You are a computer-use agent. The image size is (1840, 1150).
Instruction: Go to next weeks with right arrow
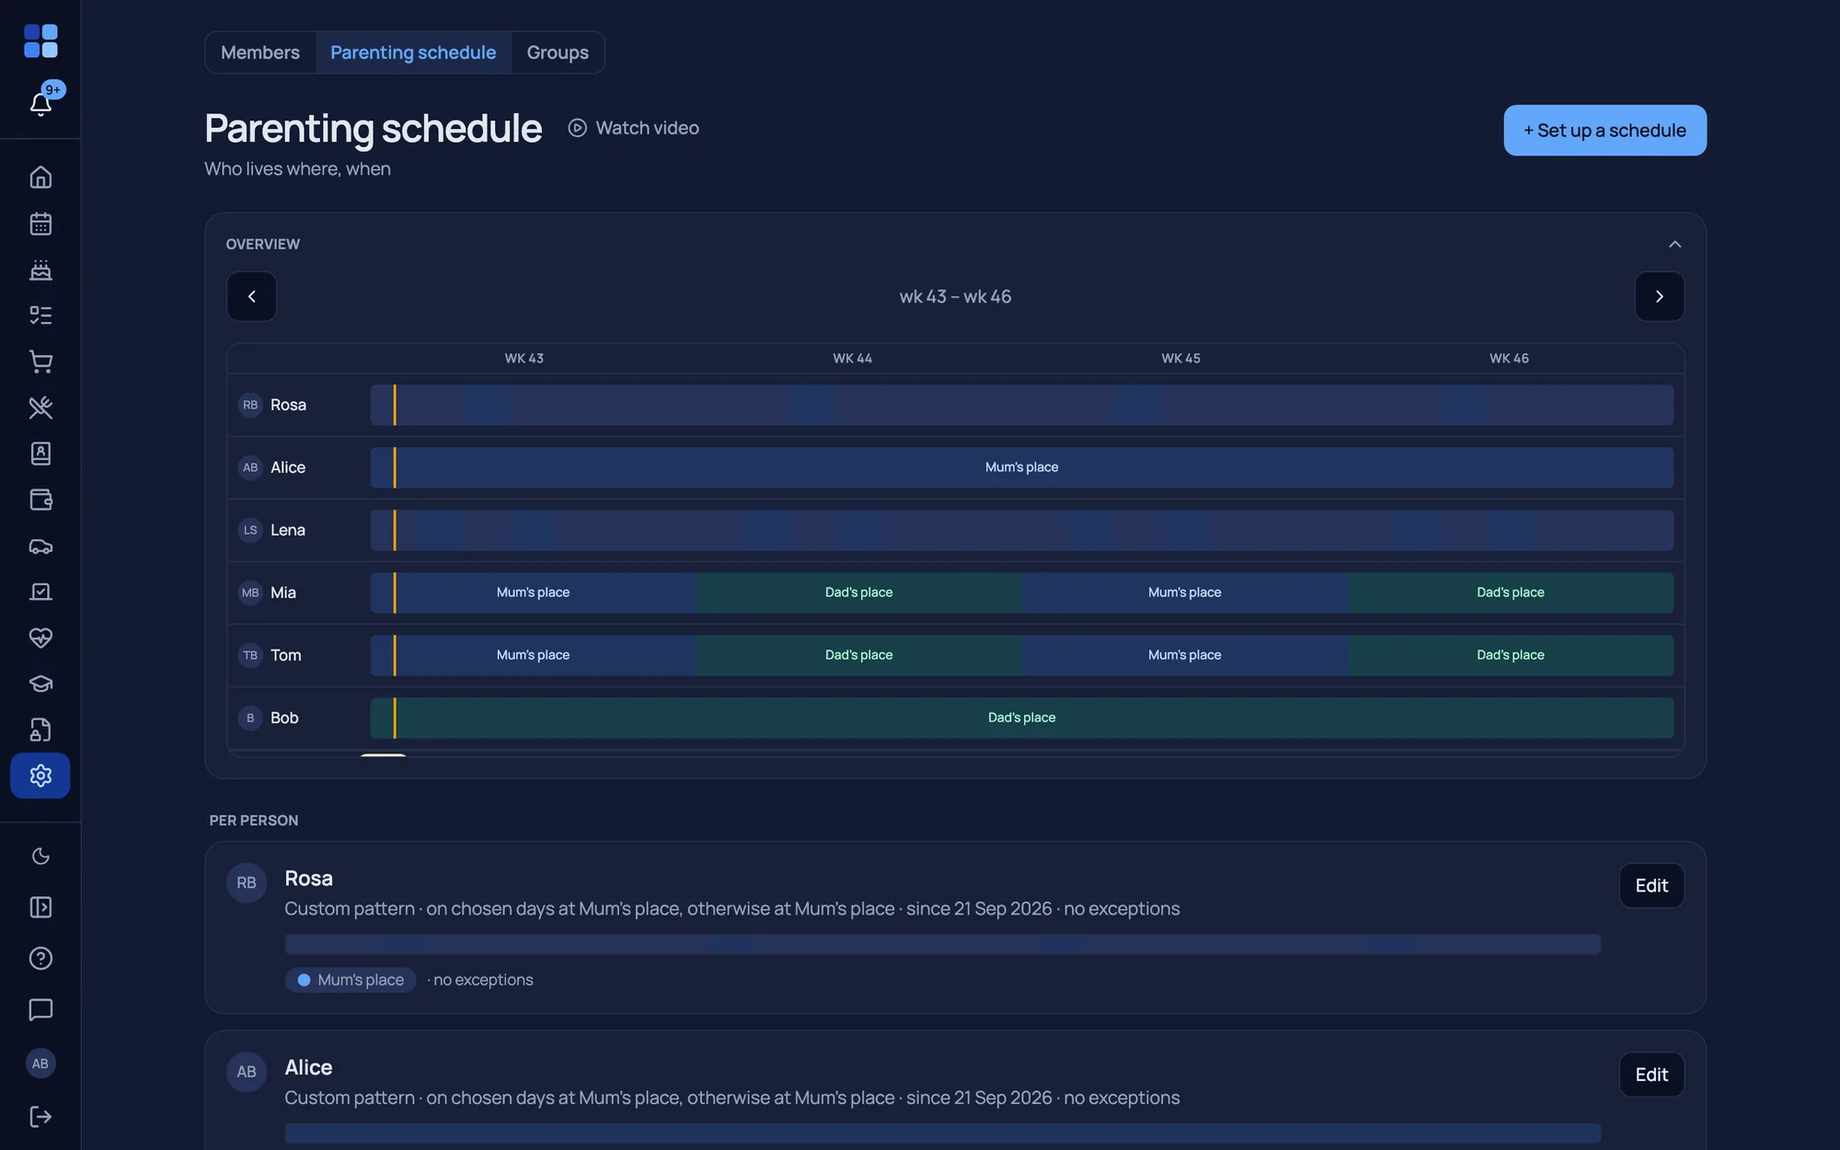pos(1659,296)
